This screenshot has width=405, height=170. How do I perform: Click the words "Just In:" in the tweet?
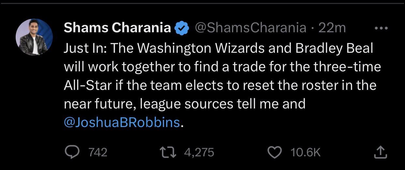pyautogui.click(x=85, y=49)
